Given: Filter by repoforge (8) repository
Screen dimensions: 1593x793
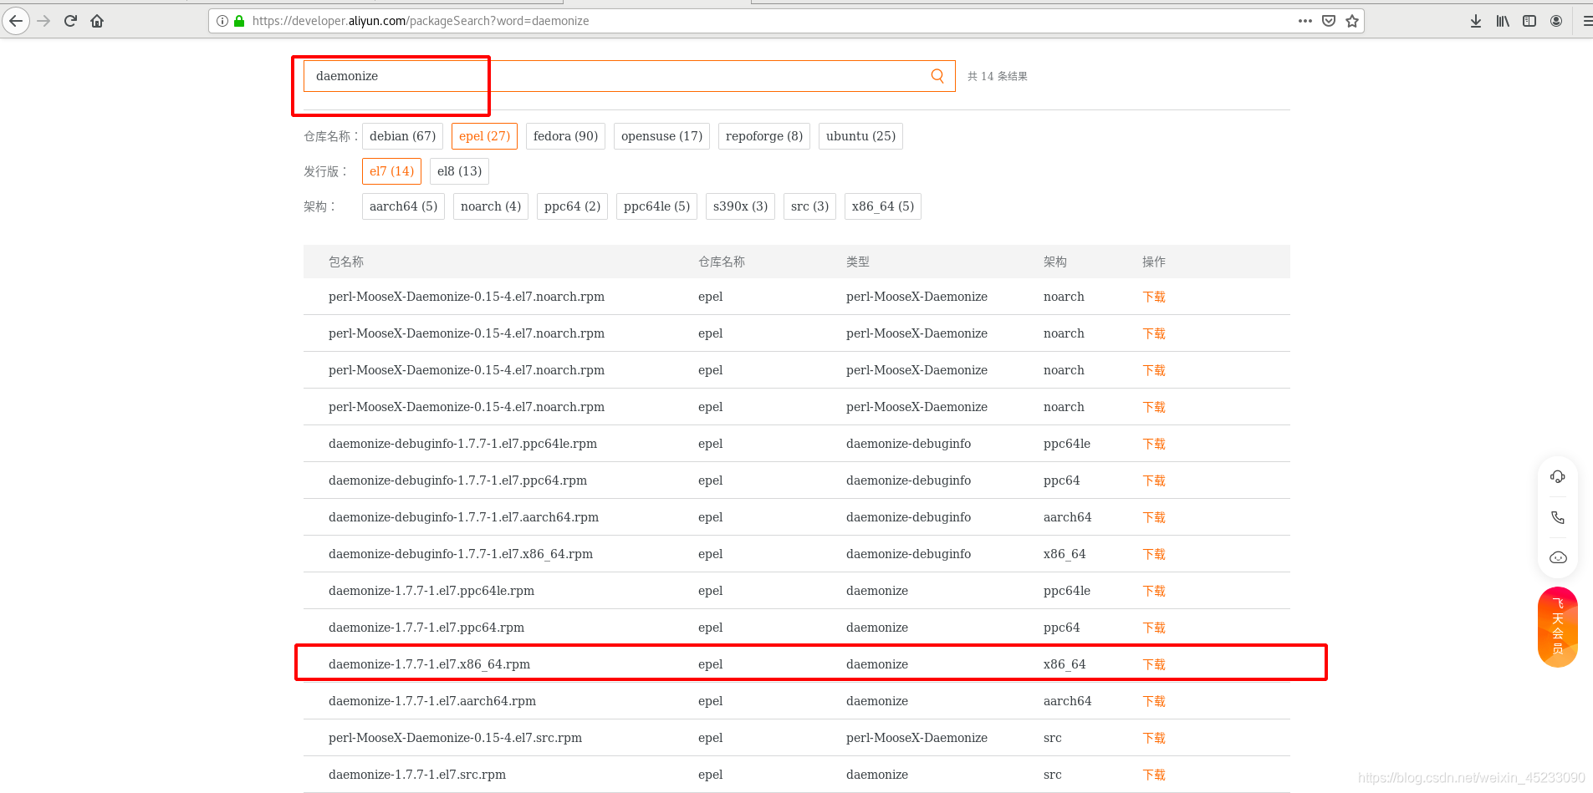Looking at the screenshot, I should 764,136.
